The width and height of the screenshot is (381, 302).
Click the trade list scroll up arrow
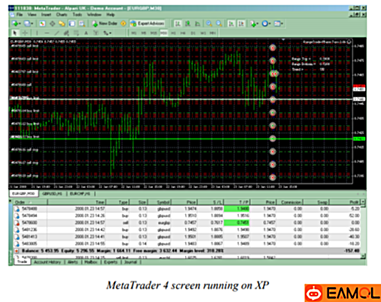363,201
